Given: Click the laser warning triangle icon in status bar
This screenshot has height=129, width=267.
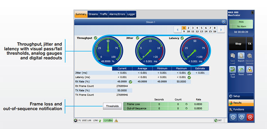Looking at the screenshot, I should tap(116, 121).
